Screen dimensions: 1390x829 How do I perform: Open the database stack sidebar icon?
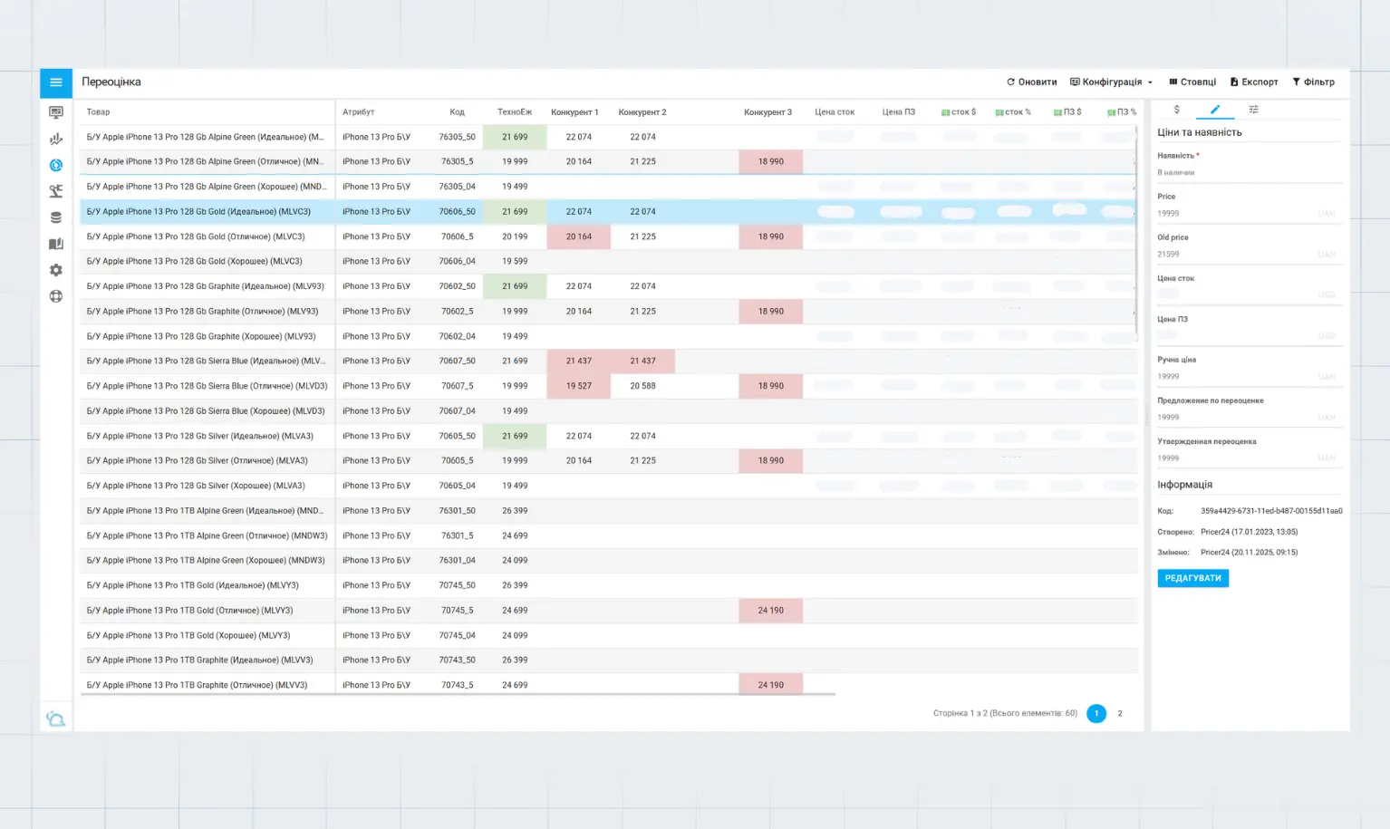[56, 217]
